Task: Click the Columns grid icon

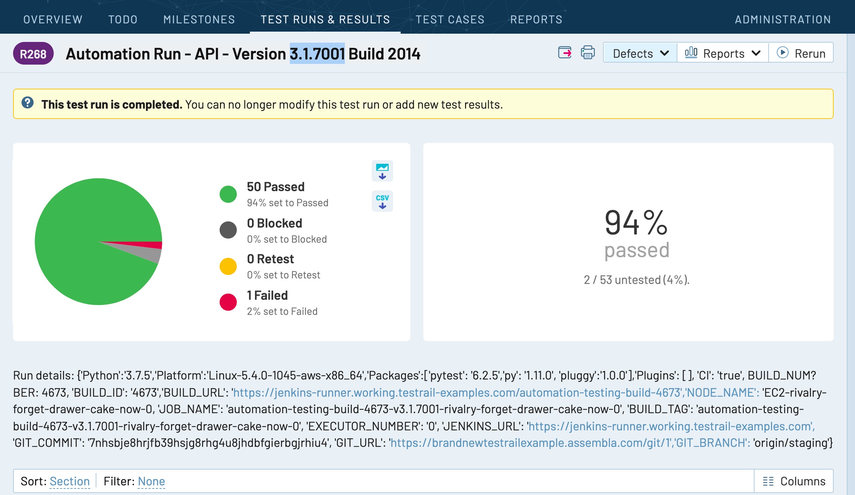Action: point(768,481)
